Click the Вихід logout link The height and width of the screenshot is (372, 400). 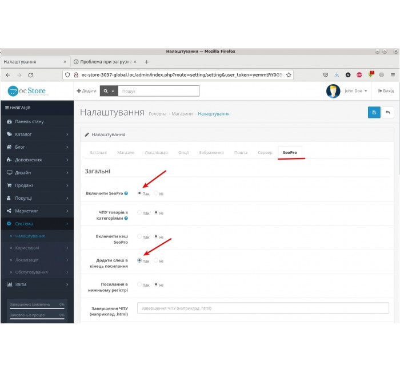pyautogui.click(x=386, y=91)
